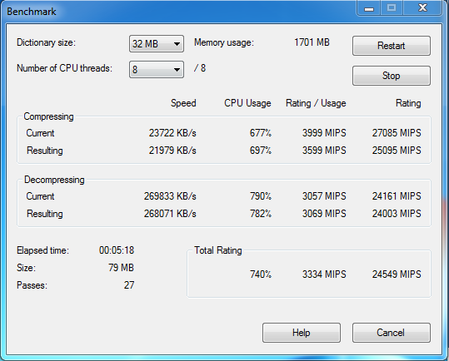Viewport: 449px width, 361px height.
Task: Click the Compressing group label
Action: pos(48,116)
